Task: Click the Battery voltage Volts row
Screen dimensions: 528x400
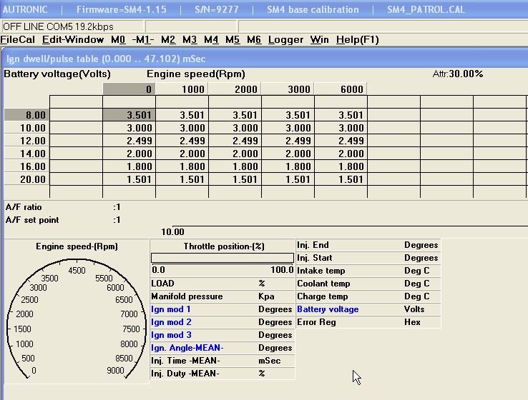Action: [368, 309]
